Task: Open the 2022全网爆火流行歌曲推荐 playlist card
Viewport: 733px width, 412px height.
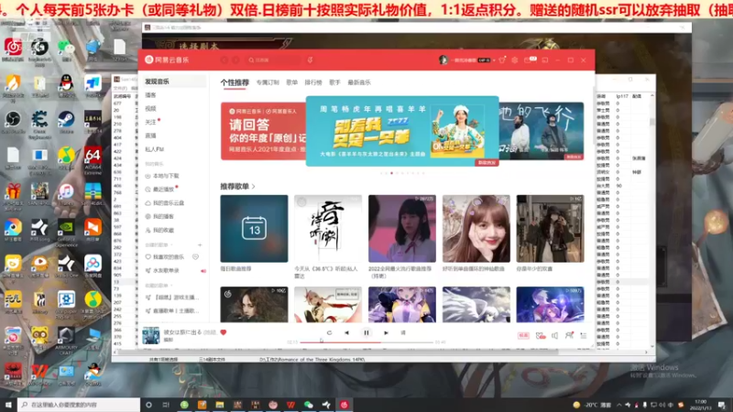Action: (402, 228)
